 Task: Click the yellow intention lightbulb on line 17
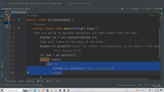pyautogui.click(x=28, y=72)
